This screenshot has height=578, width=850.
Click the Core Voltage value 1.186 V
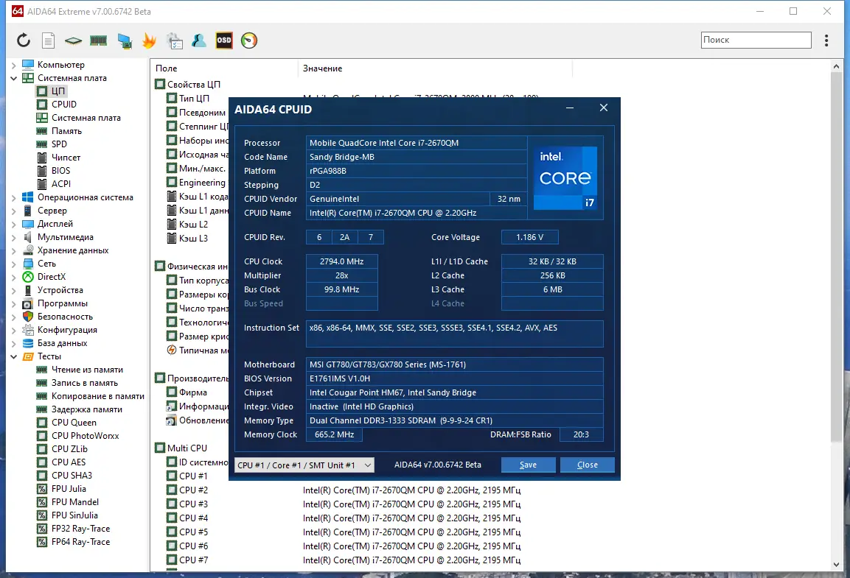(529, 237)
